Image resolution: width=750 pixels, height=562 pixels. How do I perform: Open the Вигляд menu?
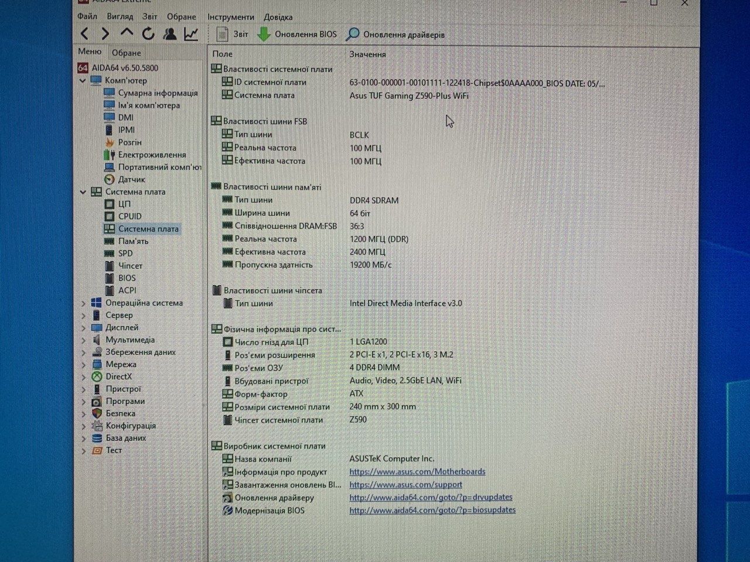click(120, 16)
